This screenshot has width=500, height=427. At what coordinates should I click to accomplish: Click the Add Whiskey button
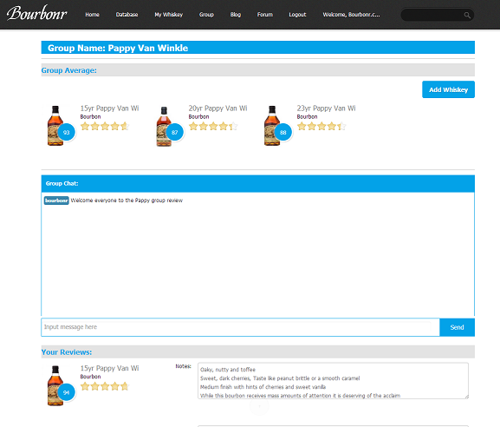click(448, 89)
